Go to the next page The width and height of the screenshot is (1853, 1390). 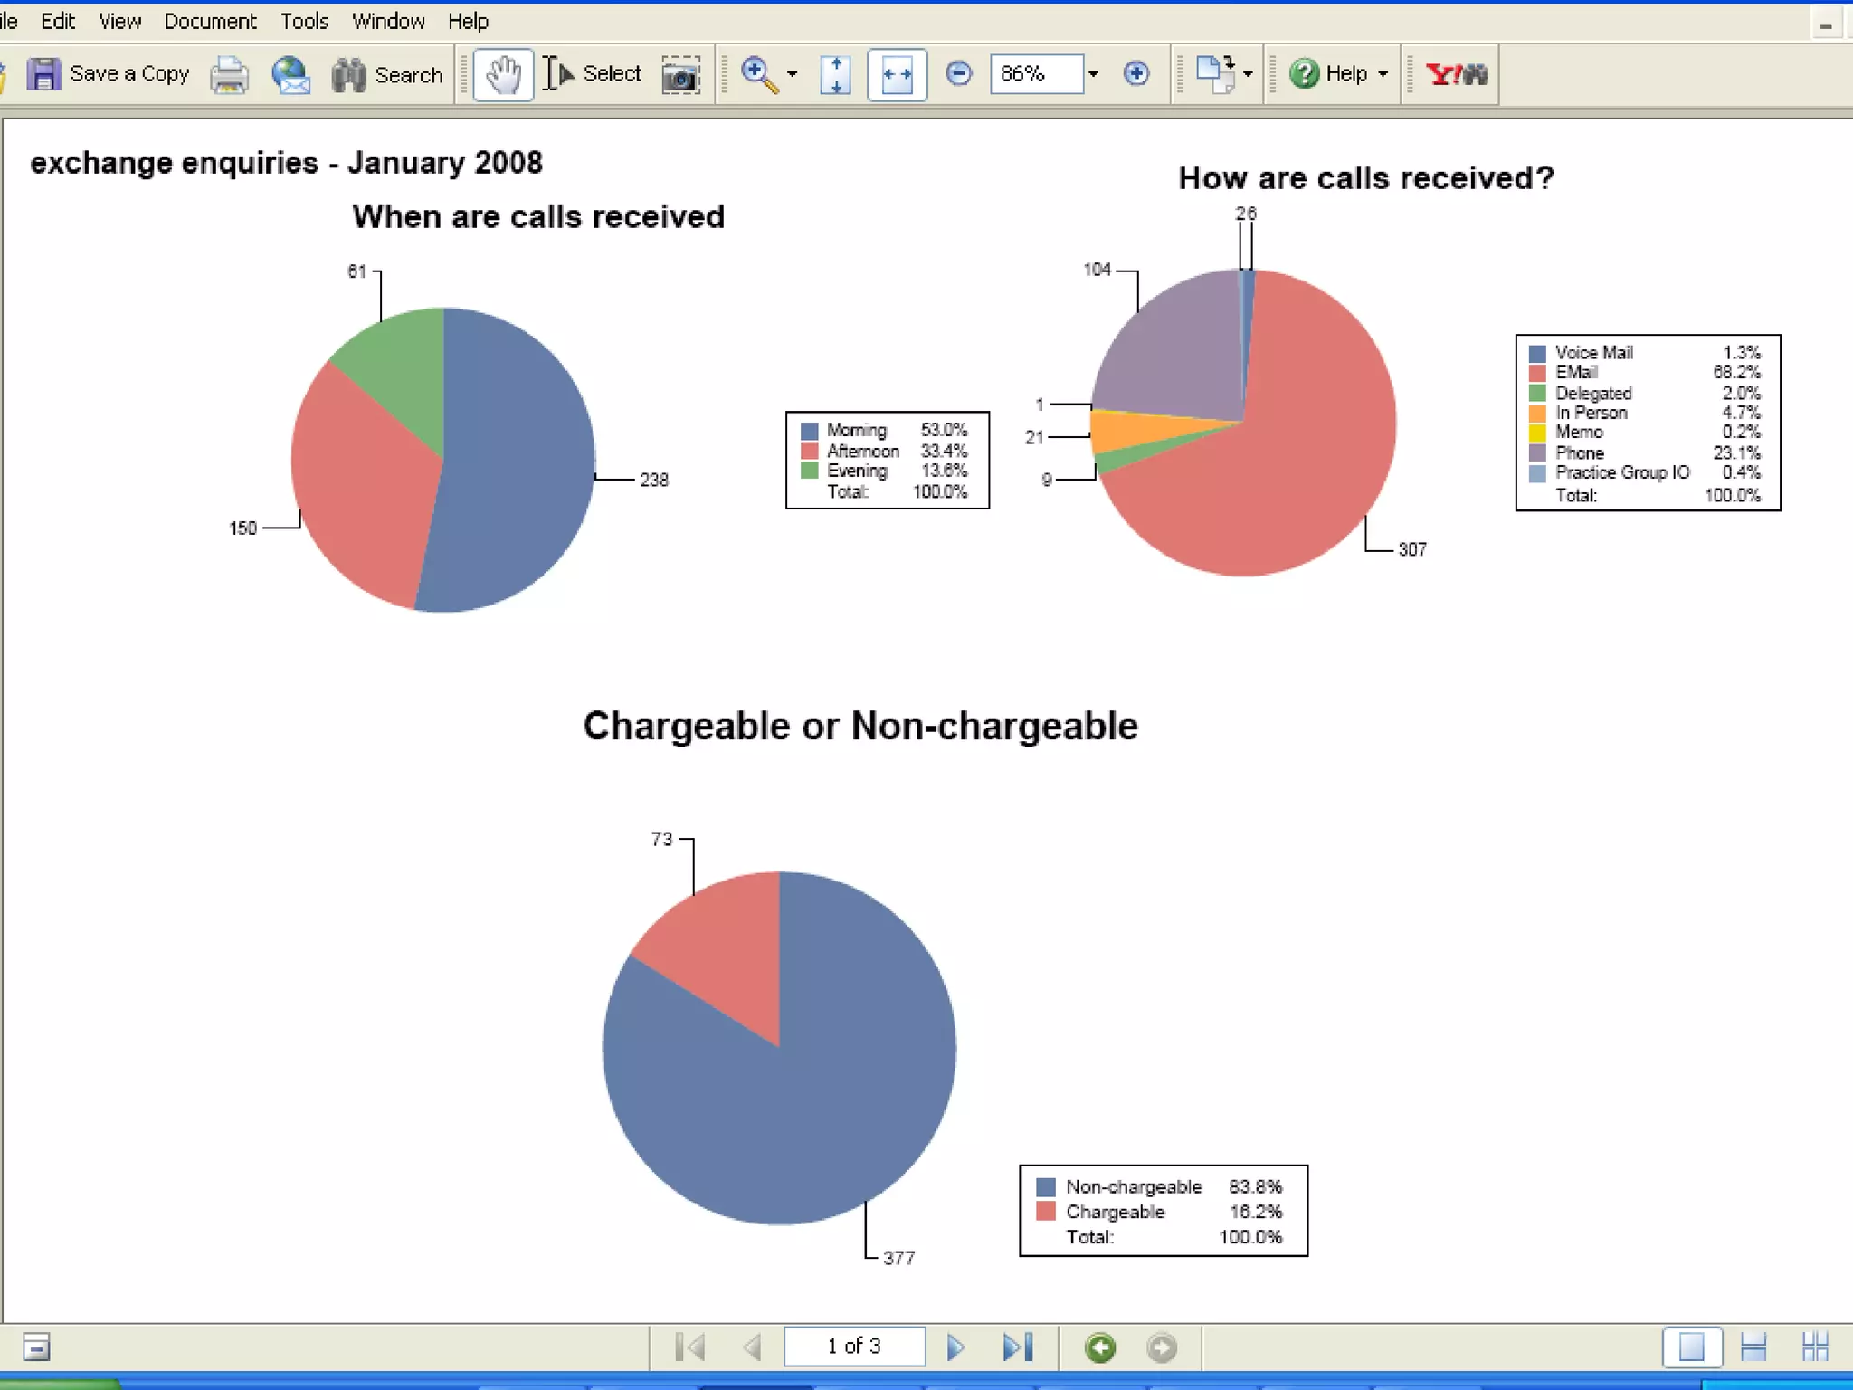955,1347
